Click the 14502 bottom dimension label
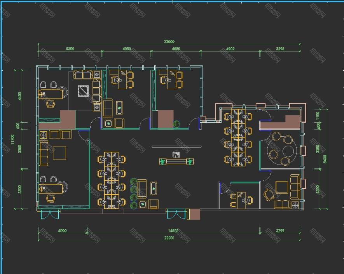 pyautogui.click(x=173, y=231)
